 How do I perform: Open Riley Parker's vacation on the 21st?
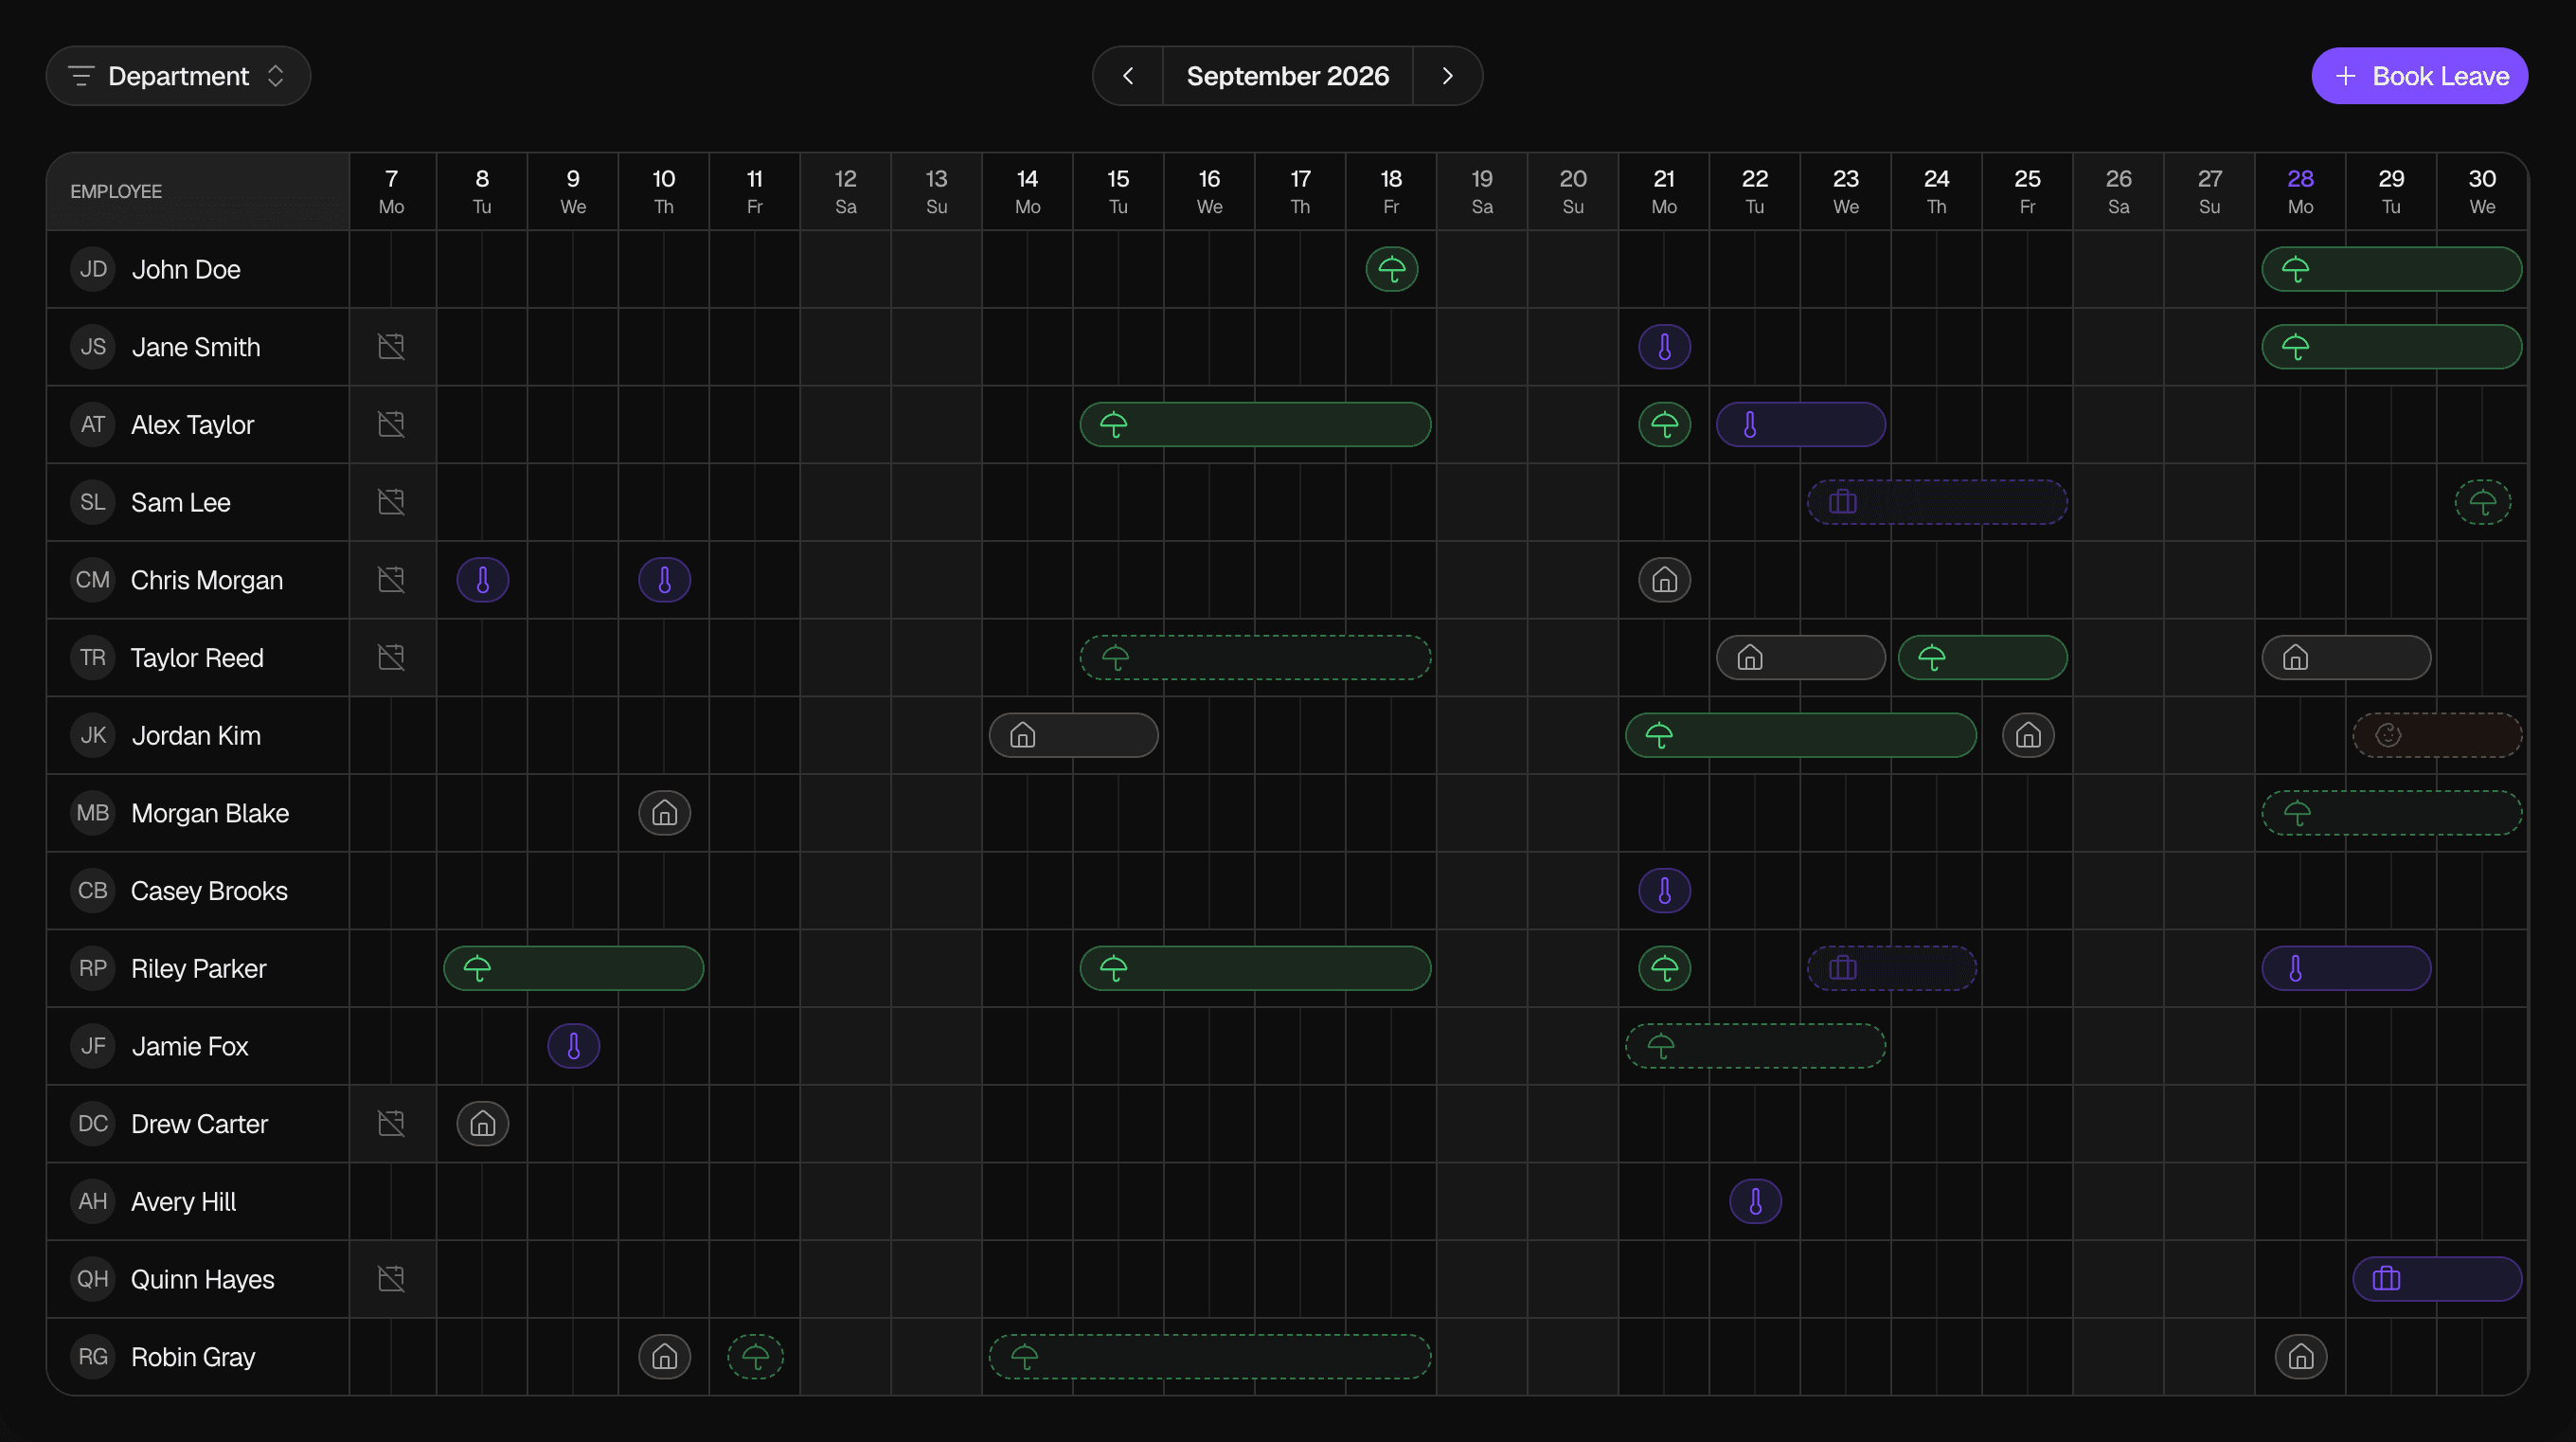pos(1664,968)
